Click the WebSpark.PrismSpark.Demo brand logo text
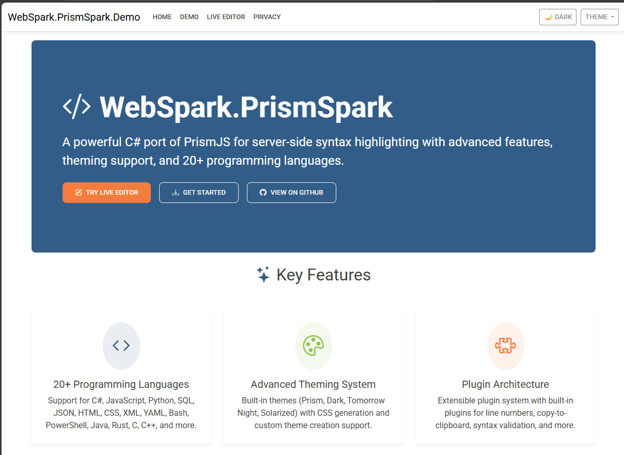The height and width of the screenshot is (455, 624). click(74, 17)
